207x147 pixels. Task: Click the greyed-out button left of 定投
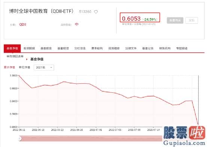click(x=175, y=20)
